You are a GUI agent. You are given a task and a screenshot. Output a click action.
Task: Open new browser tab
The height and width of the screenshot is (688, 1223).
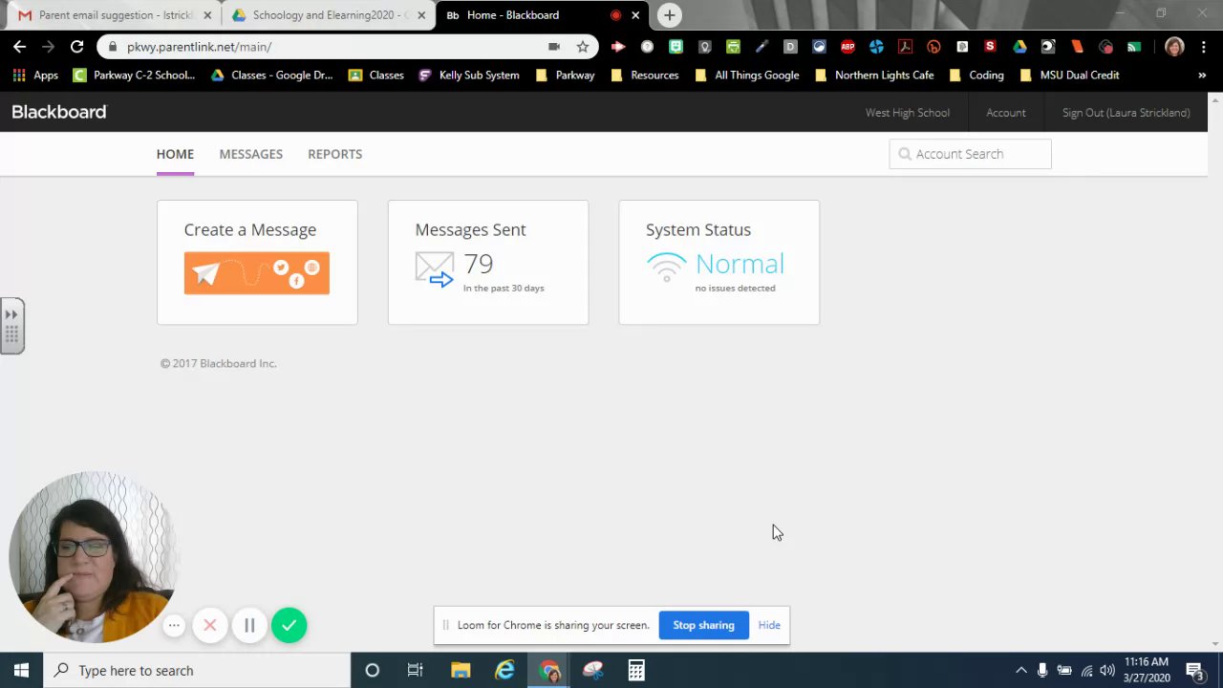point(670,15)
